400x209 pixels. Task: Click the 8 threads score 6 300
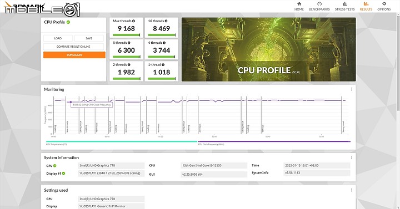point(126,50)
